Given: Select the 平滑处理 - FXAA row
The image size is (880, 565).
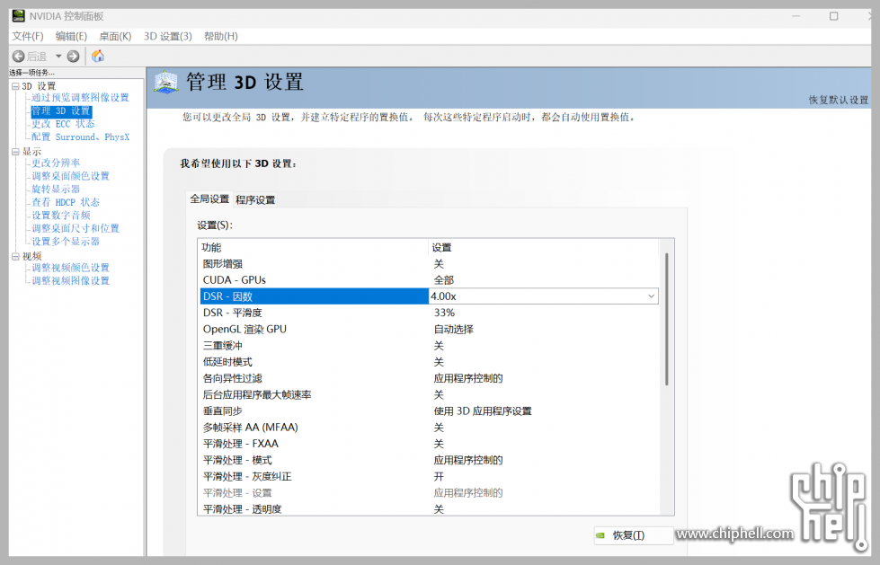Looking at the screenshot, I should click(429, 444).
